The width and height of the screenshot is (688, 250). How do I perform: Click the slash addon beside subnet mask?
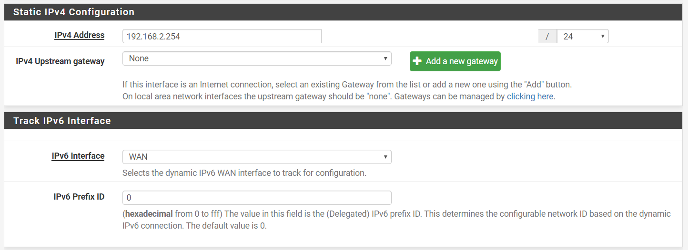point(547,36)
